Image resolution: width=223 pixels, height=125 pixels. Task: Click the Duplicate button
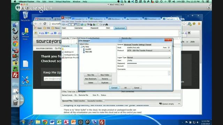click(x=105, y=83)
